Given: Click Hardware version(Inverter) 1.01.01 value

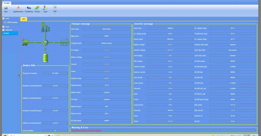Looking at the screenshot, I should 55,86.
